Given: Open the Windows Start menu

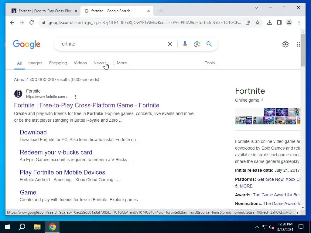Looking at the screenshot, I should [7, 227].
